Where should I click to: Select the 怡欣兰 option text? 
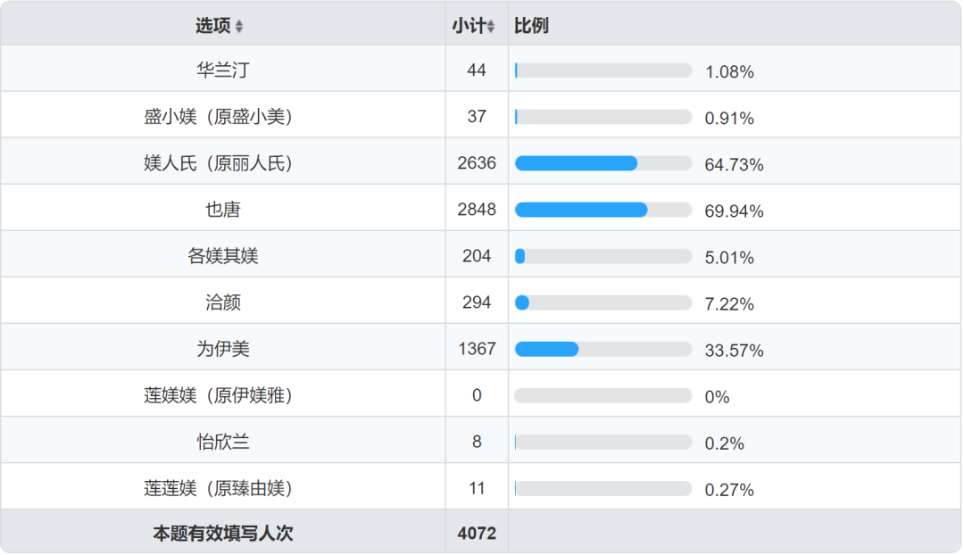click(222, 442)
